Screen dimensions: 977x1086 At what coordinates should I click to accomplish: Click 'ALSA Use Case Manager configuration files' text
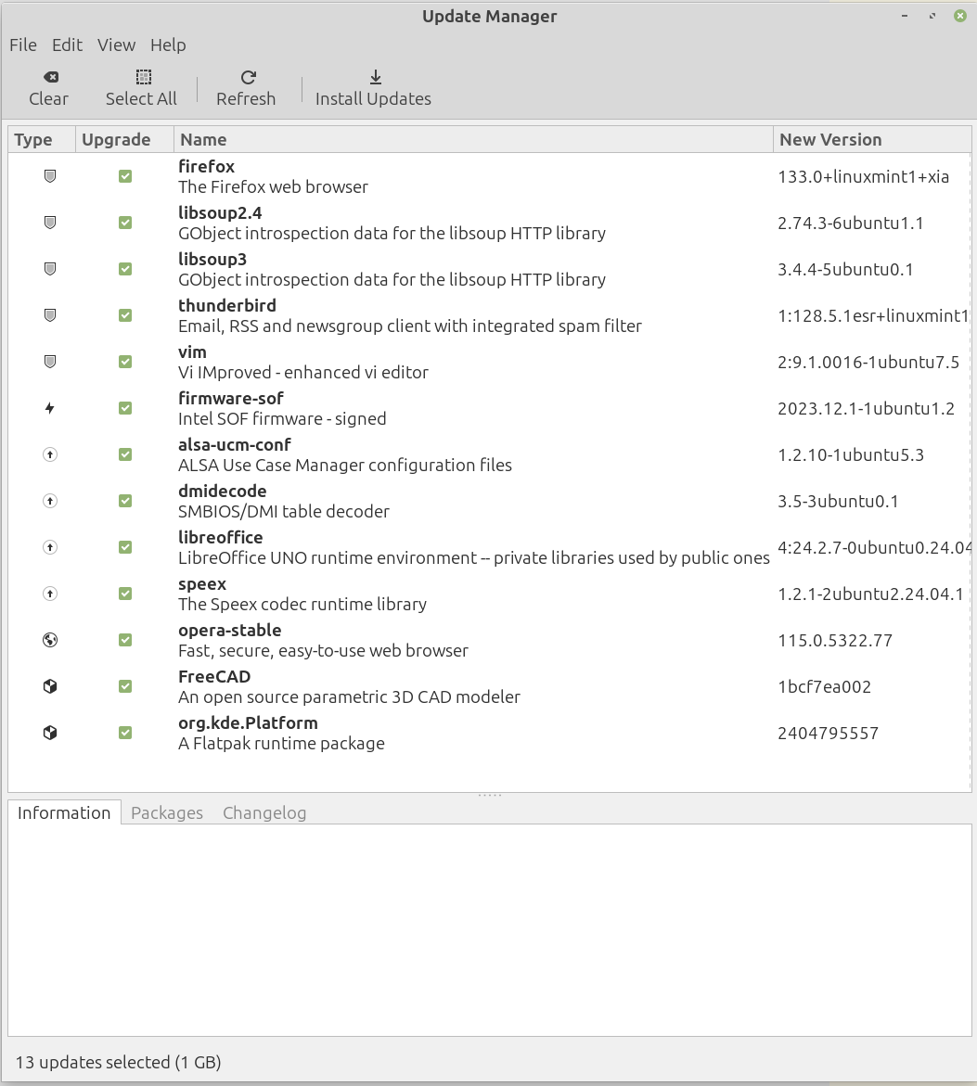pos(345,466)
